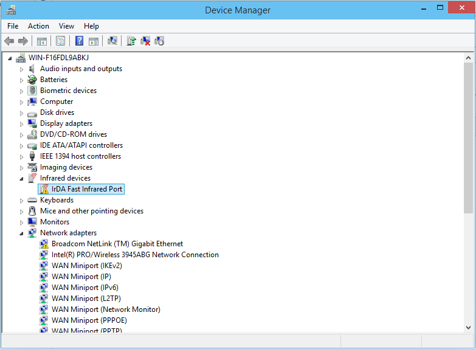
Task: Select IrDA Fast Infrared Port device
Action: (87, 189)
